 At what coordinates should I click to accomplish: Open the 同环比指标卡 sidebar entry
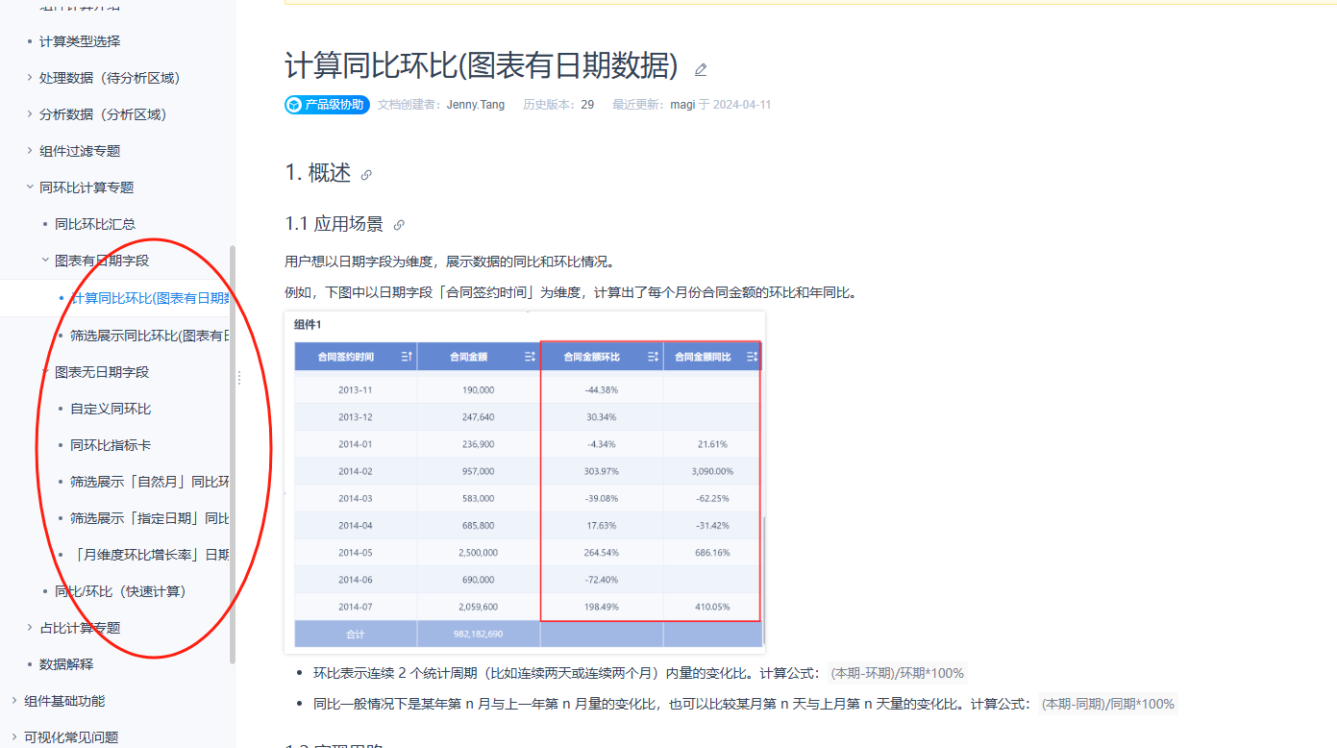click(x=110, y=445)
